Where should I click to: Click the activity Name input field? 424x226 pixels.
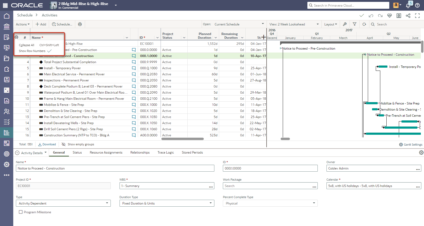115,168
